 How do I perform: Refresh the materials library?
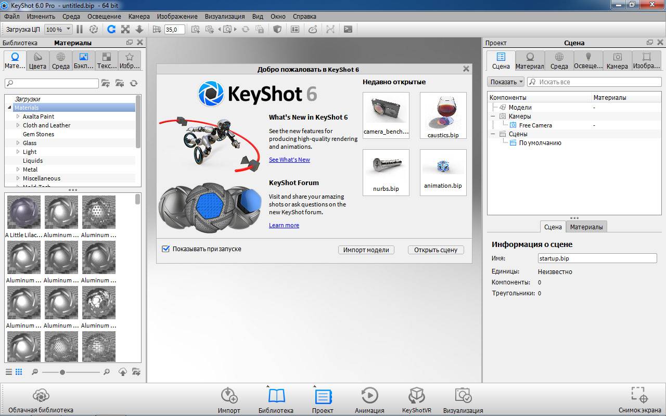134,83
